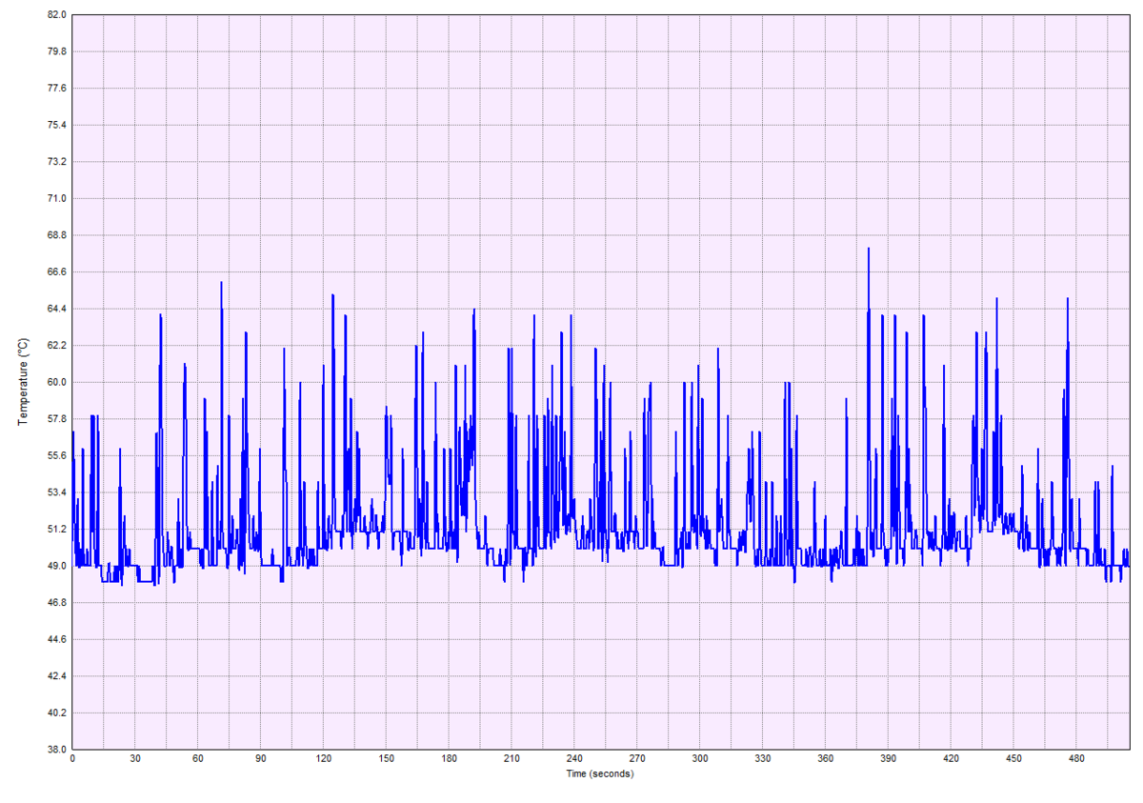
Task: Select the 51.2 temperature axis label
Action: pos(56,529)
